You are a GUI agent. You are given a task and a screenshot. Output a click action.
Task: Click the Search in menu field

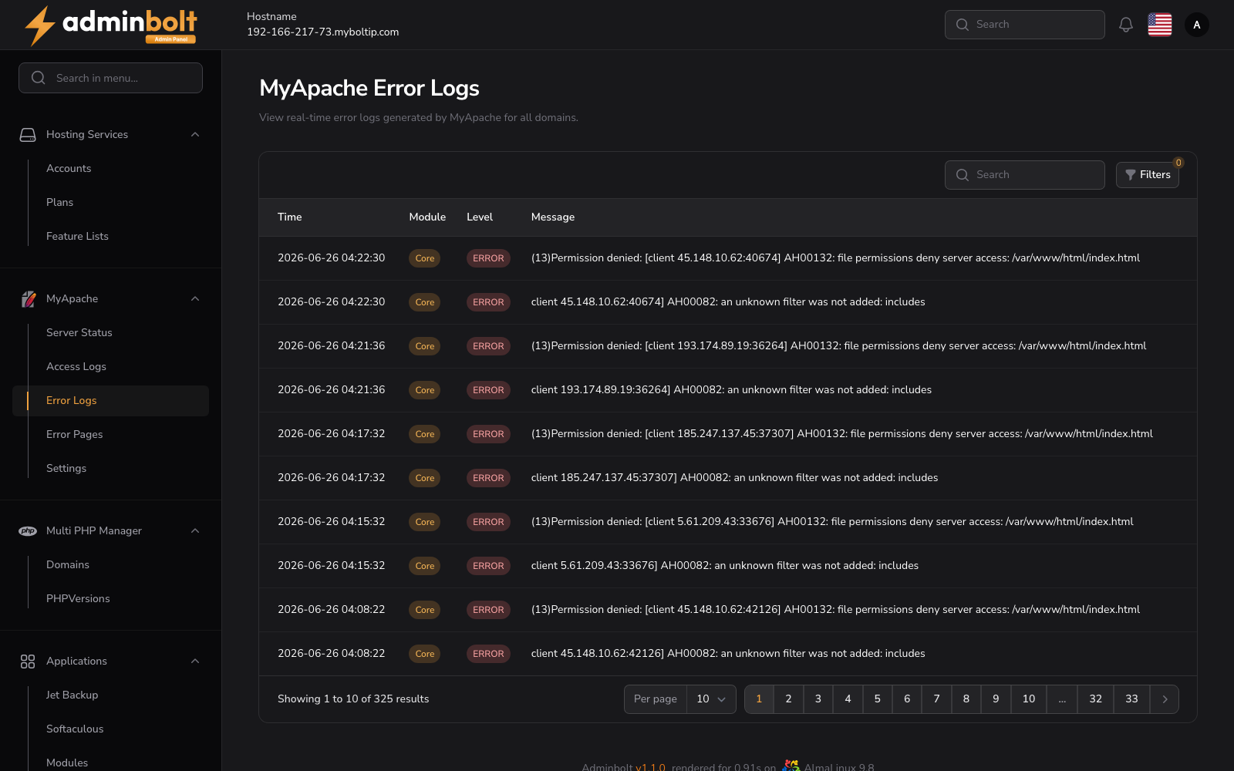point(110,78)
